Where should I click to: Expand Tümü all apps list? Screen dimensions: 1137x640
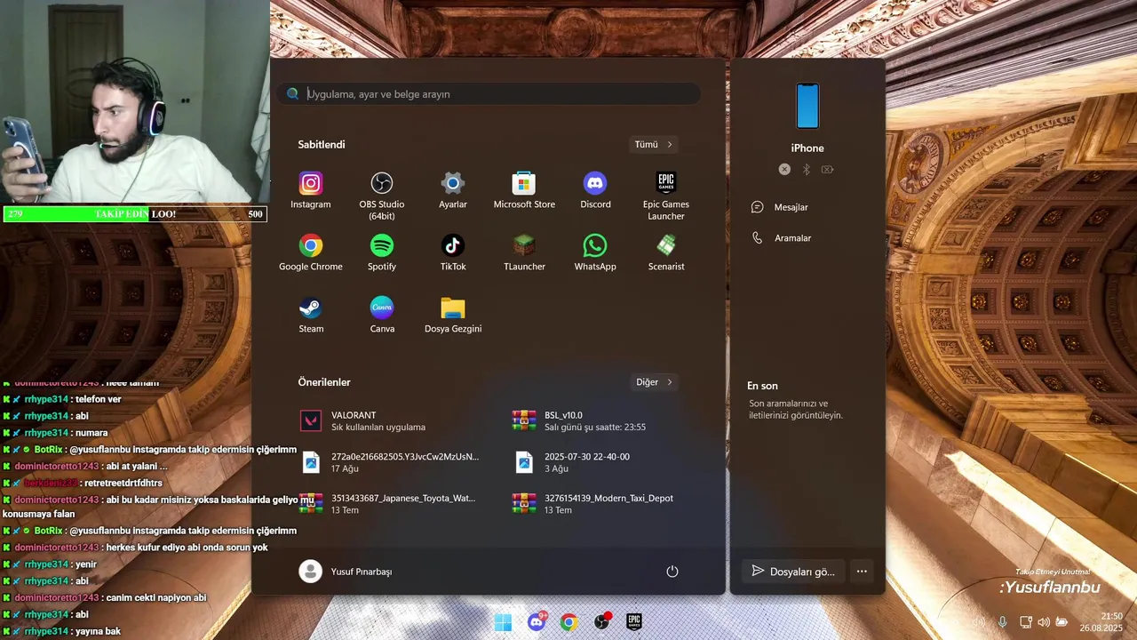[654, 144]
